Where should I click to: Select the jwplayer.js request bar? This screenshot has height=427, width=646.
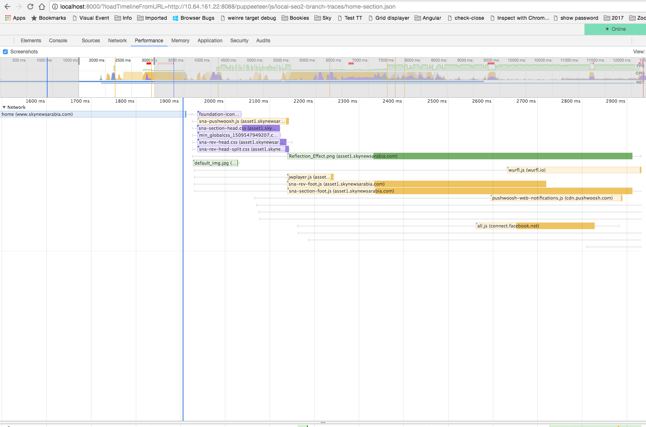(310, 177)
